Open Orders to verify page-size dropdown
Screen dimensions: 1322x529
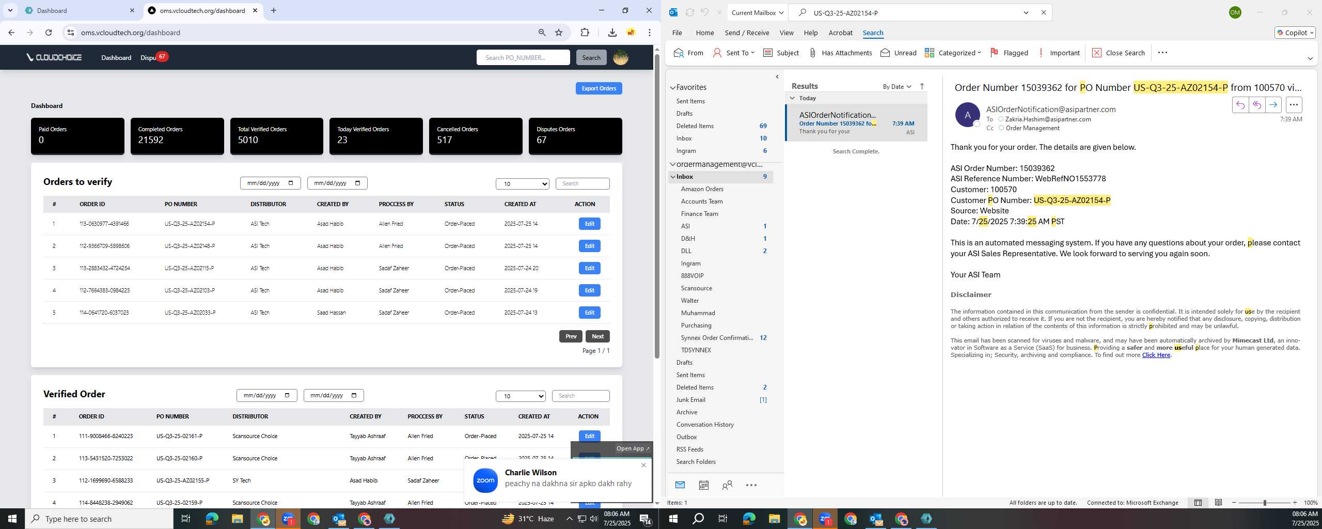pyautogui.click(x=523, y=184)
